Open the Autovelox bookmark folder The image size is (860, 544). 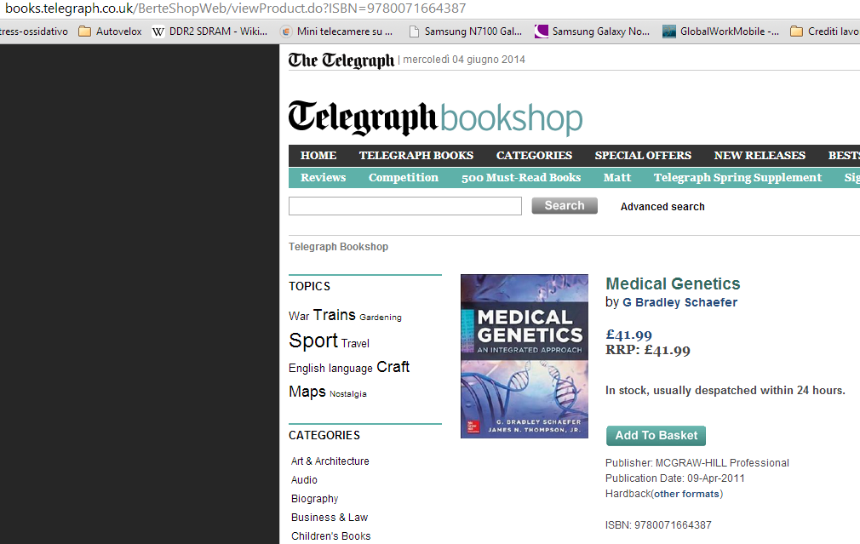pos(110,31)
